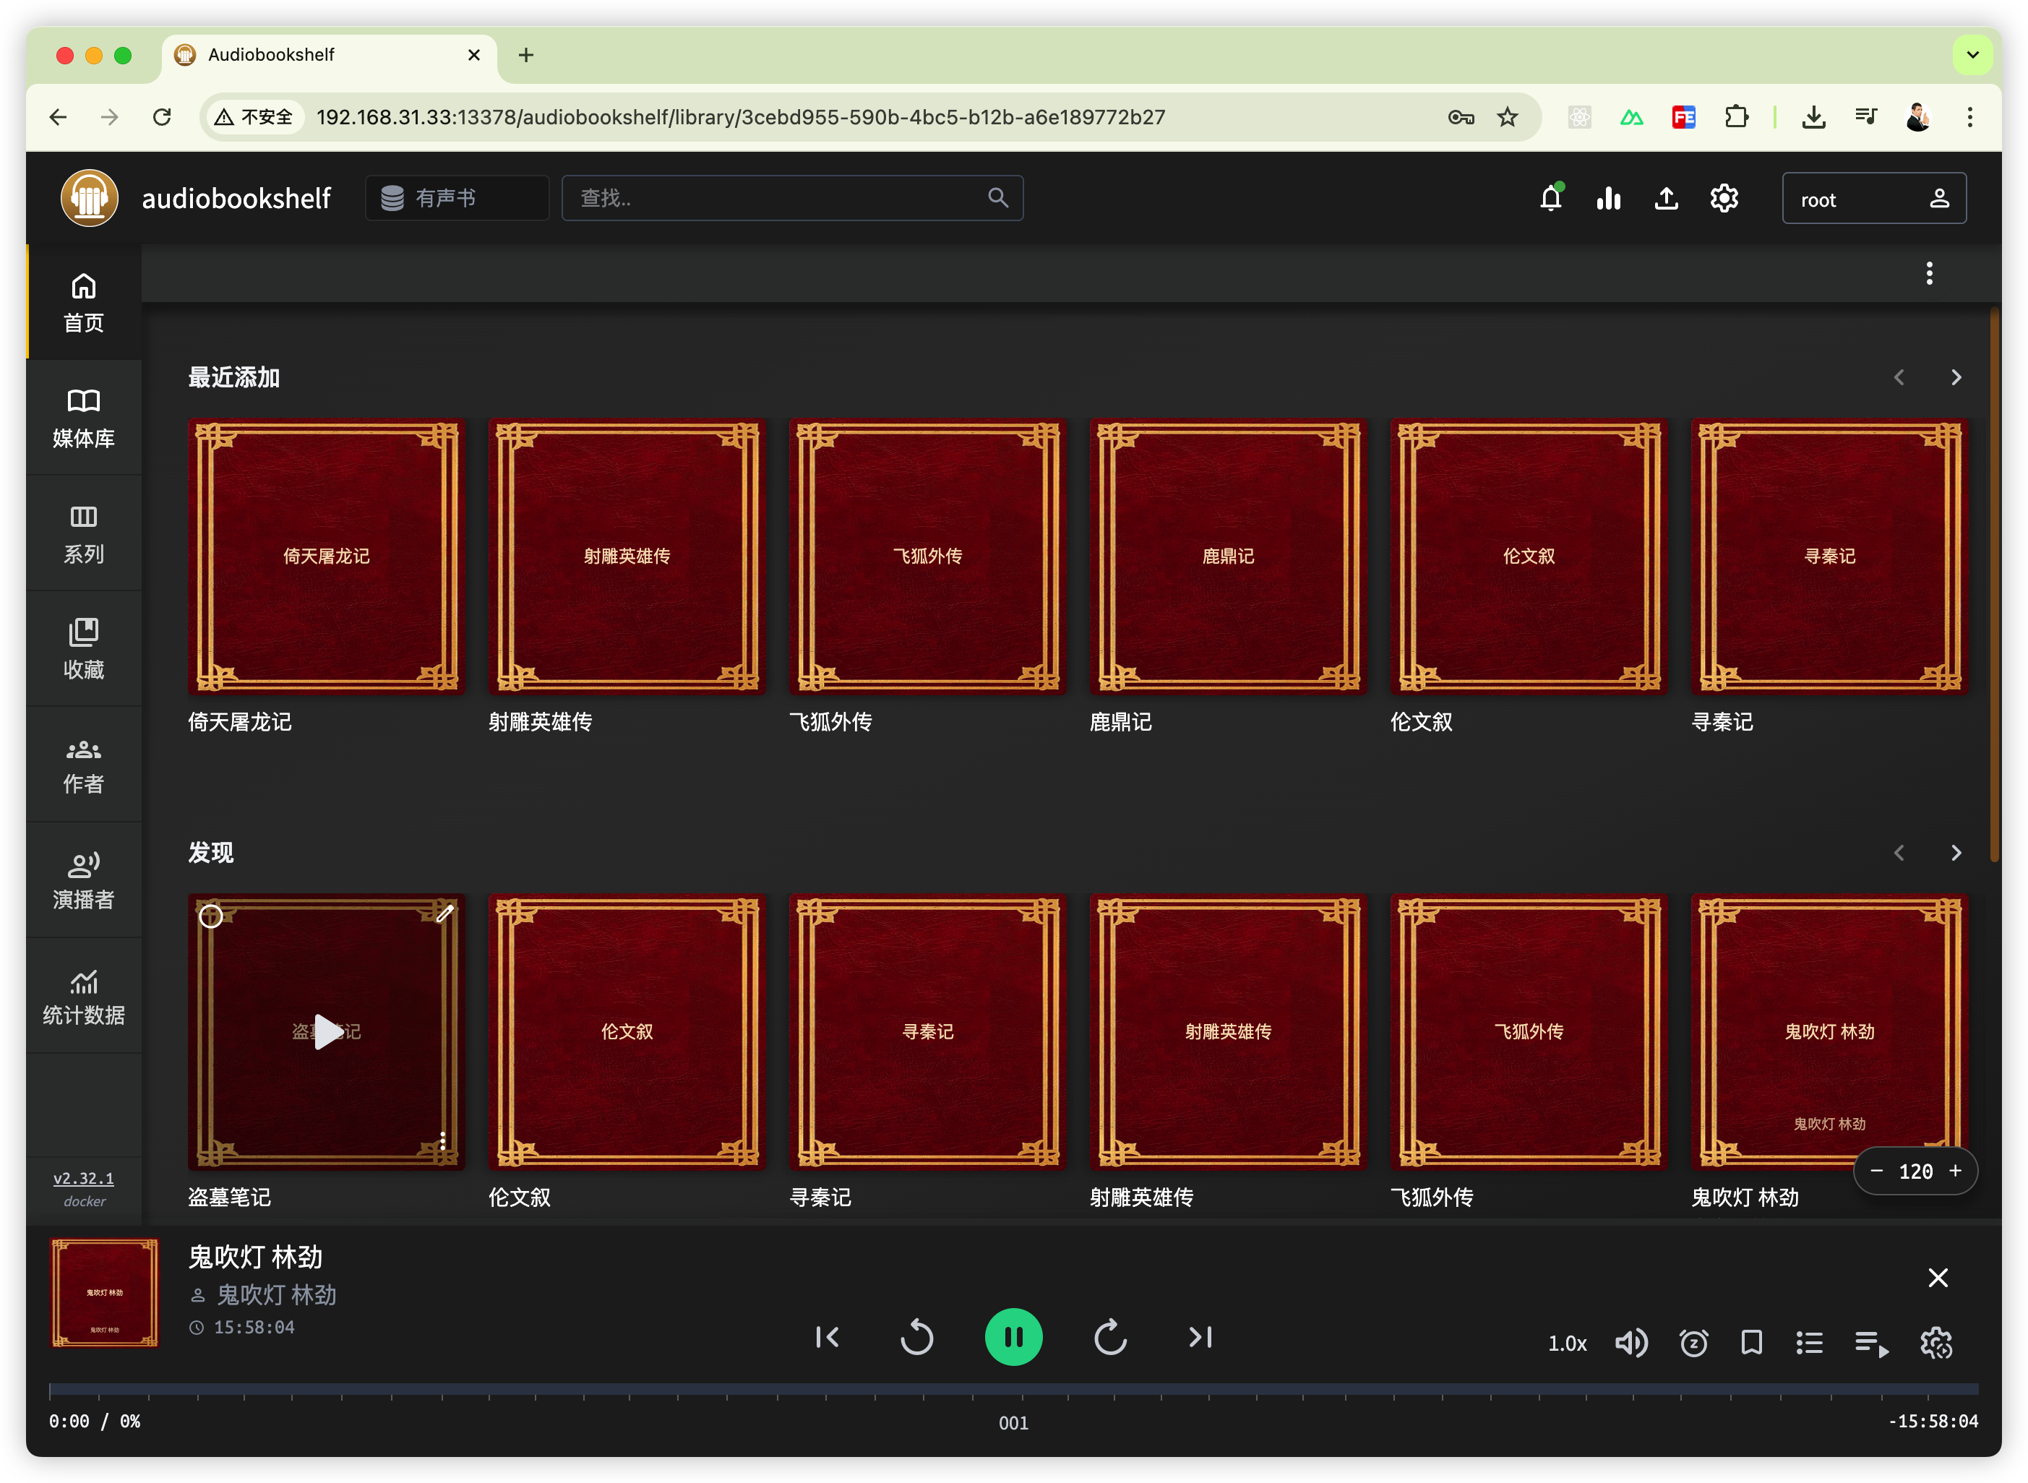
Task: Toggle the selection circle on 盗墓笔记 cover
Action: 211,916
